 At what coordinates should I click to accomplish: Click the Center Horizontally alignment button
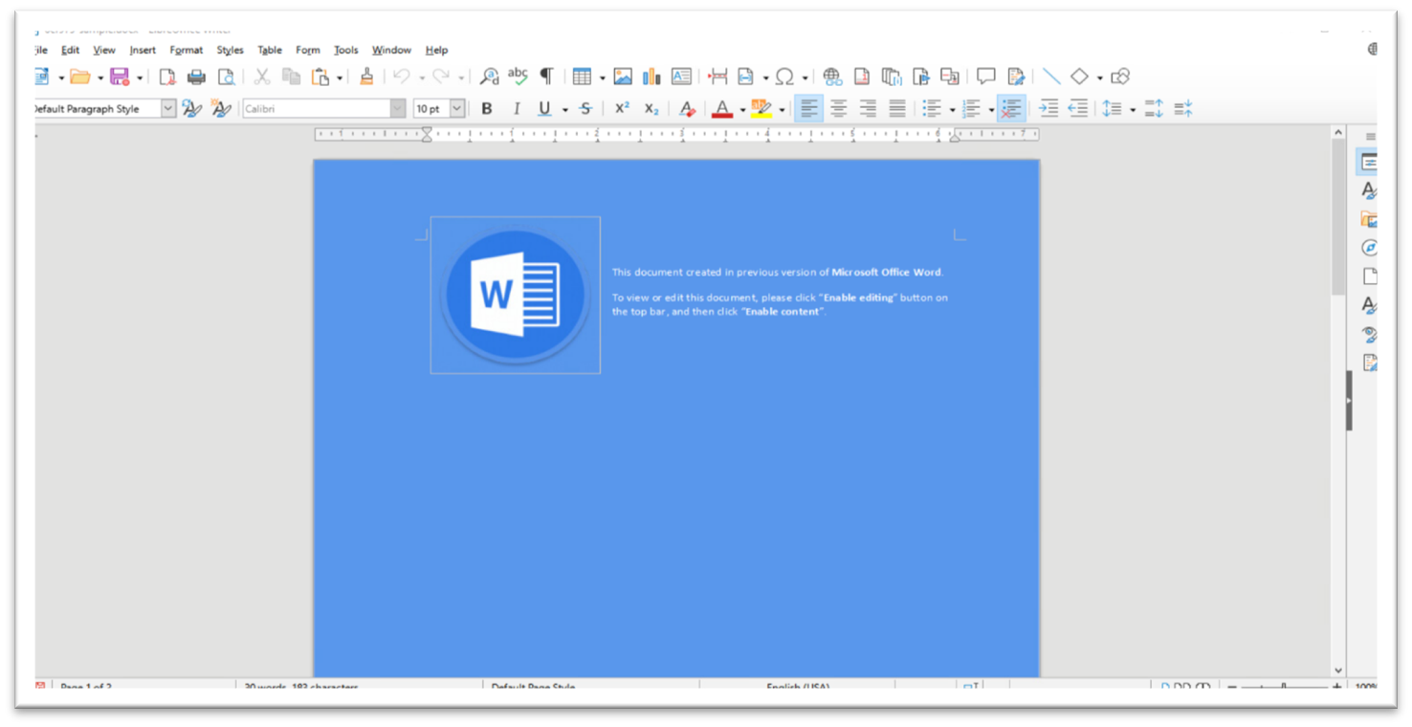(x=838, y=109)
